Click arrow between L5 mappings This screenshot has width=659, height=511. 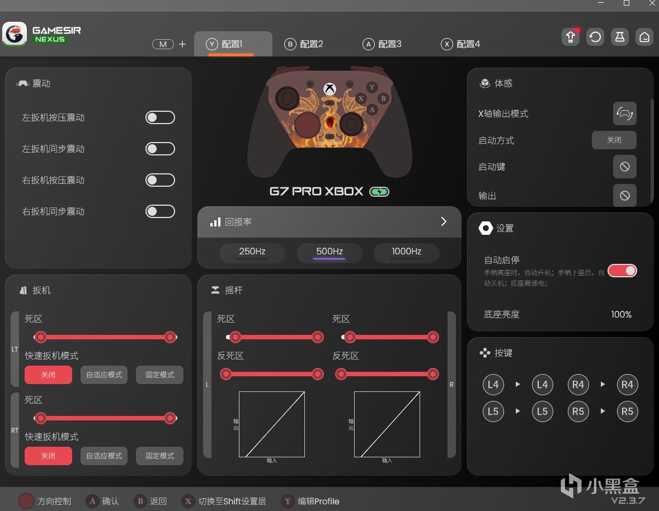(518, 411)
